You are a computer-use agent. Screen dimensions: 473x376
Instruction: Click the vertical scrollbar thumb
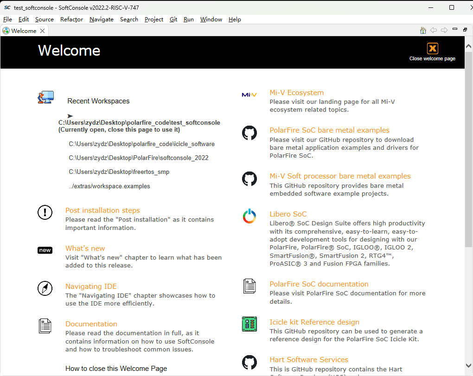pos(468,149)
